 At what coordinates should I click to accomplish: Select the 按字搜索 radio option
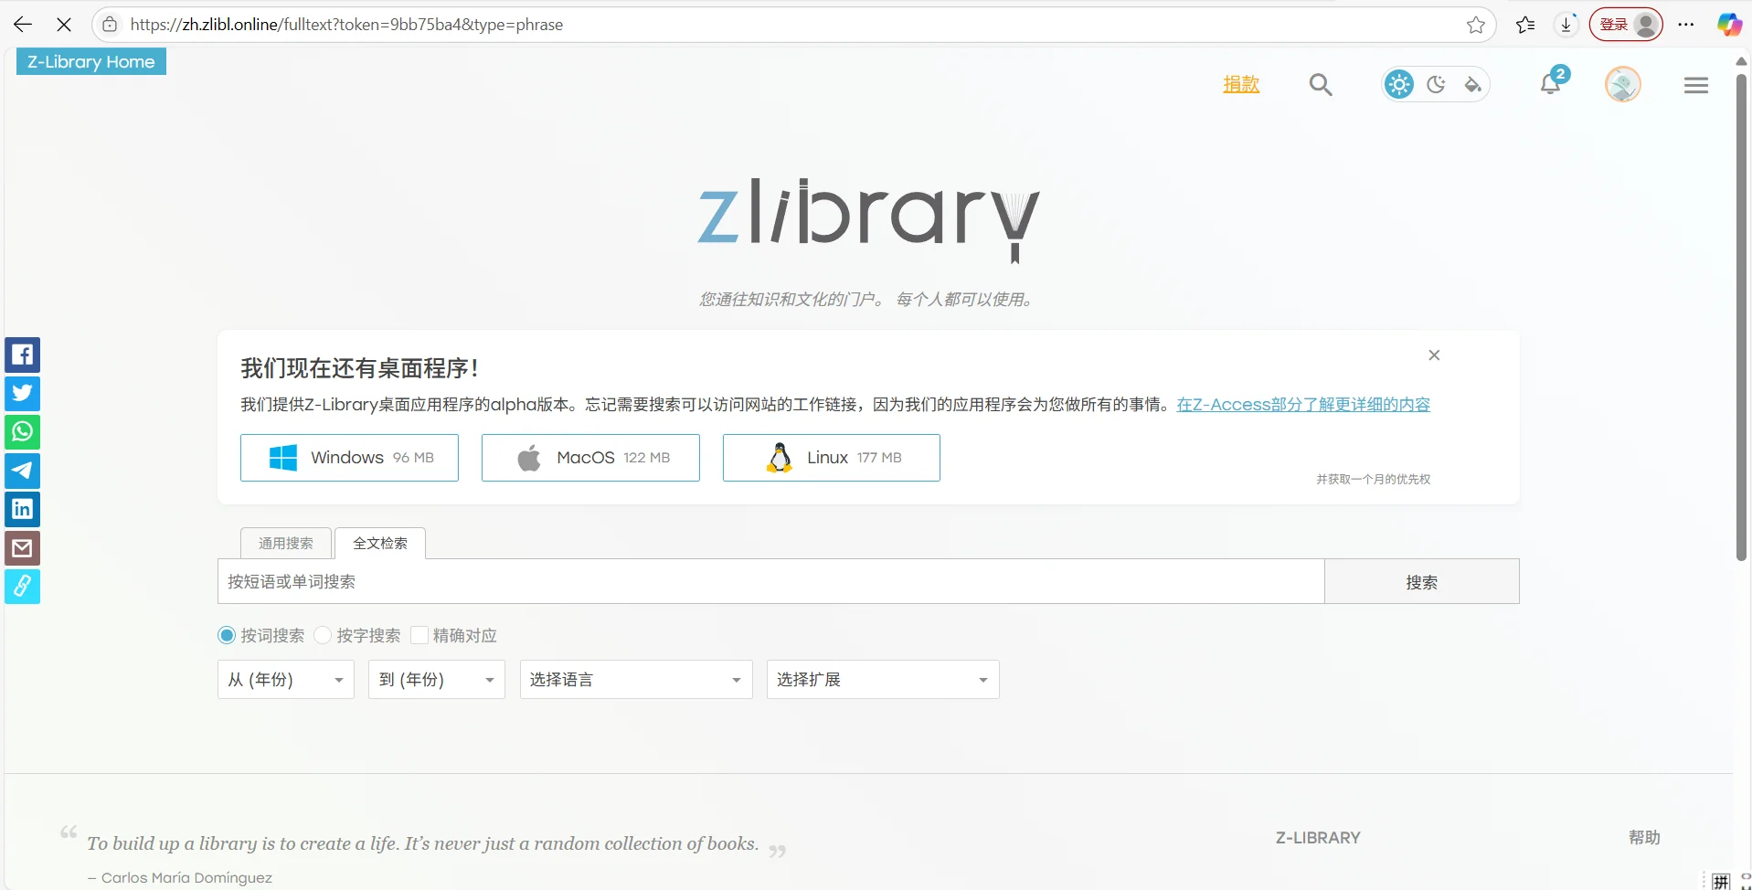click(x=323, y=635)
